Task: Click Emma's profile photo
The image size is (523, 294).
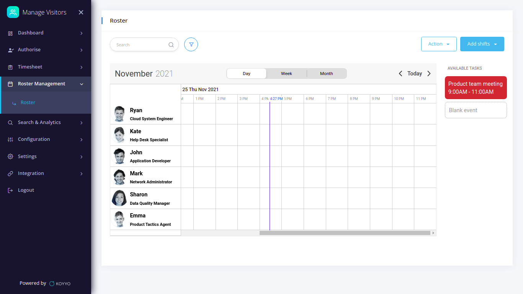Action: (119, 219)
